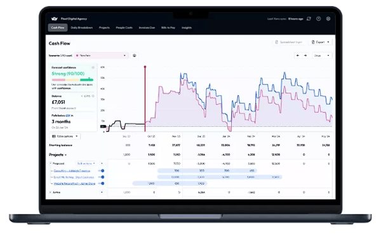Click the round button in Active row
The image size is (381, 234).
coord(102,192)
